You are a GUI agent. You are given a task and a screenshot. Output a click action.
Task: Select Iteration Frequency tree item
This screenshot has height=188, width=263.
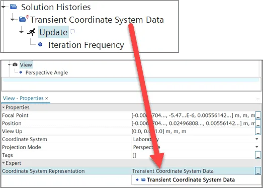tap(86, 45)
